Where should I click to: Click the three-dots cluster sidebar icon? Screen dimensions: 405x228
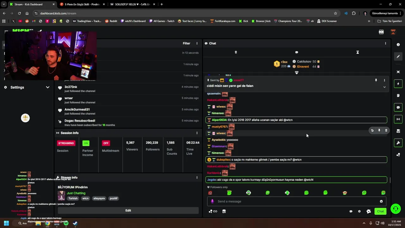pyautogui.click(x=398, y=155)
